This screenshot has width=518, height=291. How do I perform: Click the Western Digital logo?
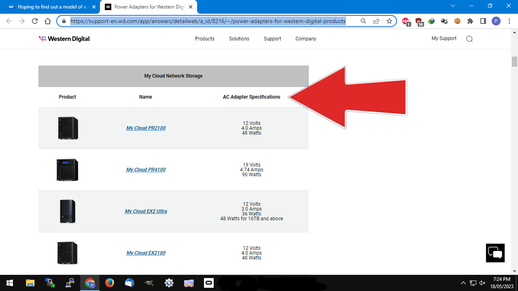[x=64, y=39]
